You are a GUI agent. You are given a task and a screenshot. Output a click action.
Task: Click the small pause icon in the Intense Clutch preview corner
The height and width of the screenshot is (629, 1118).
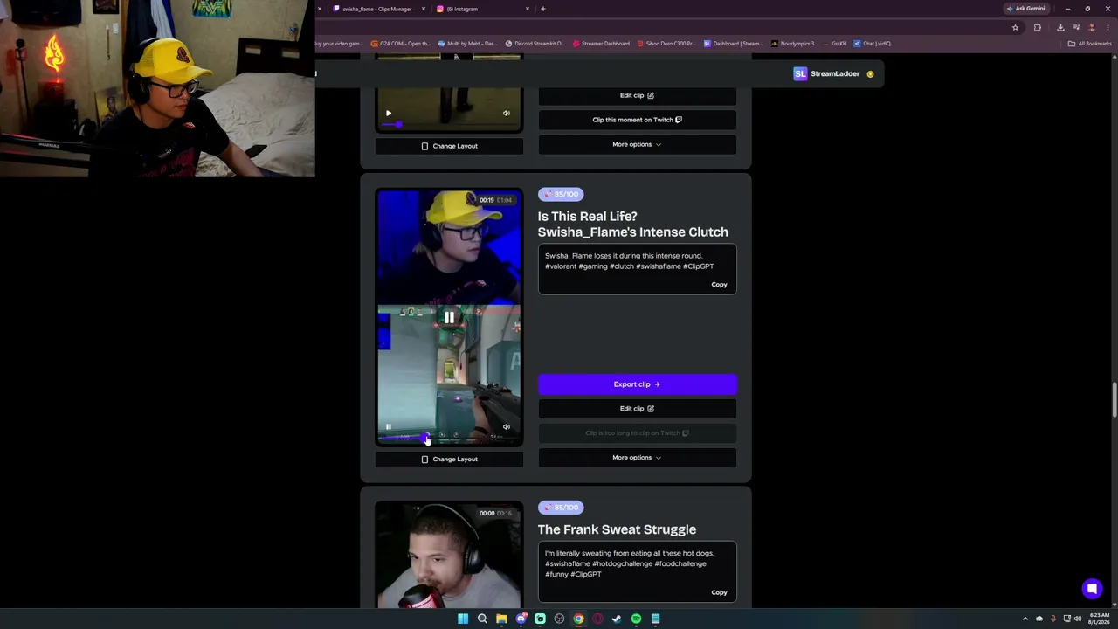coord(389,426)
